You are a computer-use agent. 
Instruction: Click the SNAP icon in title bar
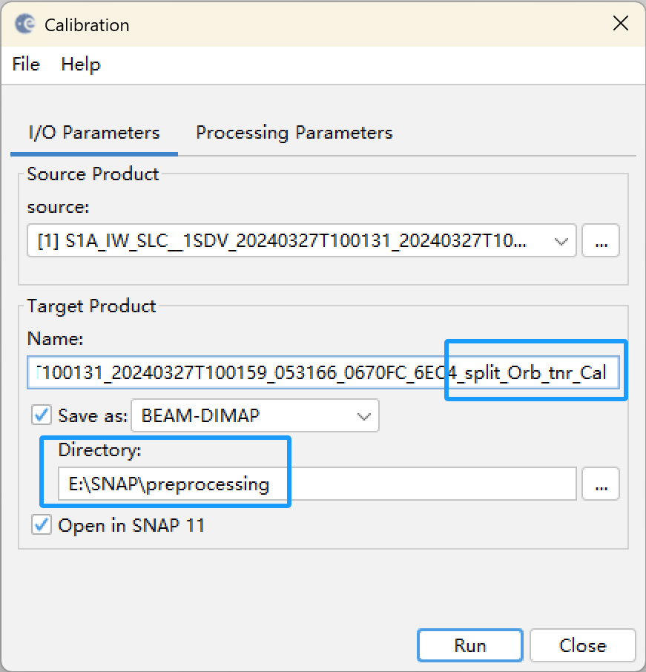pyautogui.click(x=25, y=24)
